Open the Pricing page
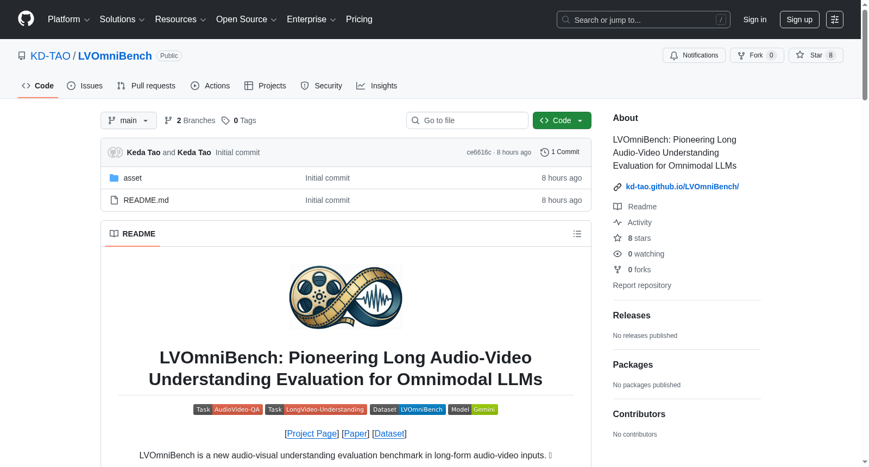869x467 pixels. click(359, 20)
